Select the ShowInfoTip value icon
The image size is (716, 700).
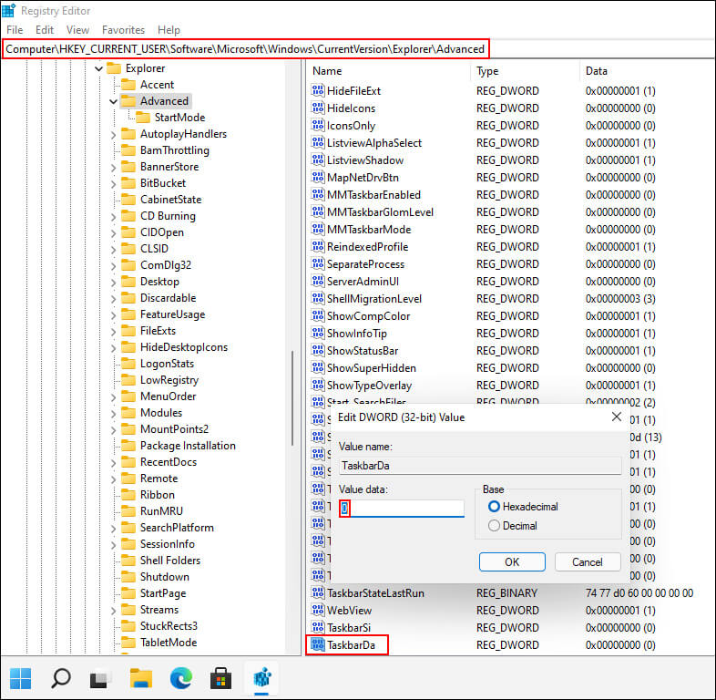[x=317, y=333]
